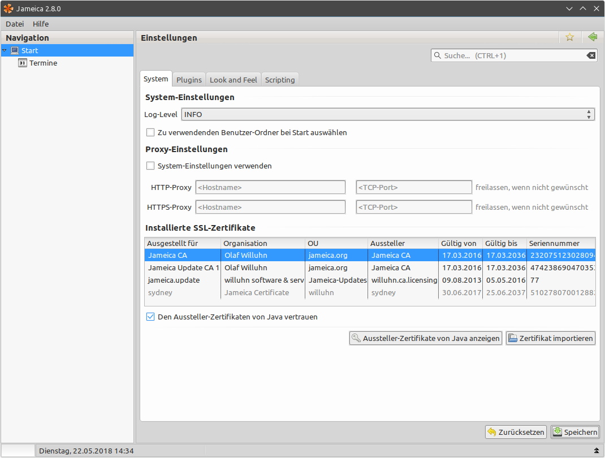605x458 pixels.
Task: Click the 'Suche... (CTRL+1)' search field
Action: click(x=513, y=55)
